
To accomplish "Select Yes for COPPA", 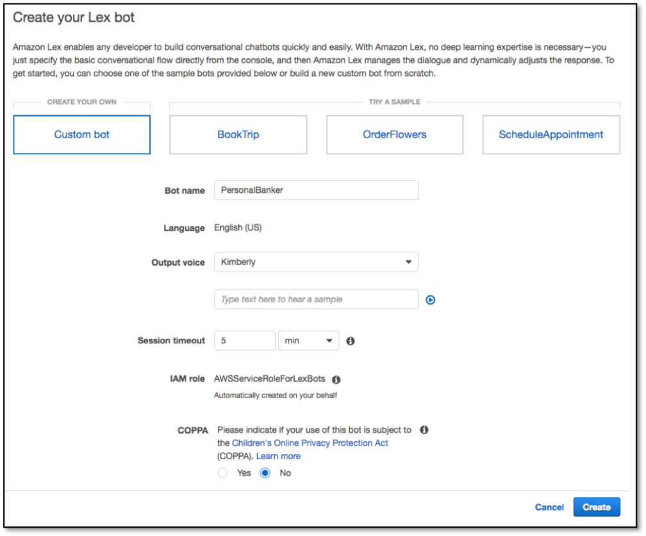I will click(x=222, y=473).
